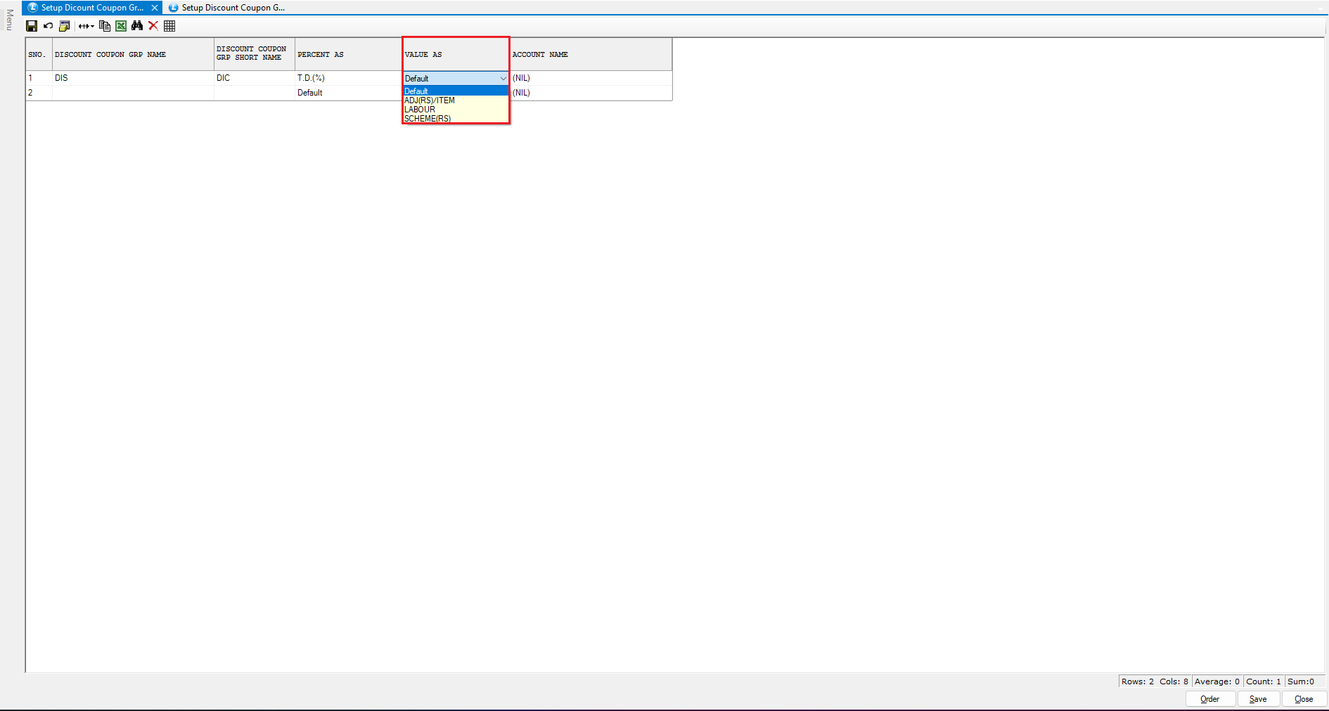Click the red X delete icon
The height and width of the screenshot is (711, 1329).
click(153, 26)
